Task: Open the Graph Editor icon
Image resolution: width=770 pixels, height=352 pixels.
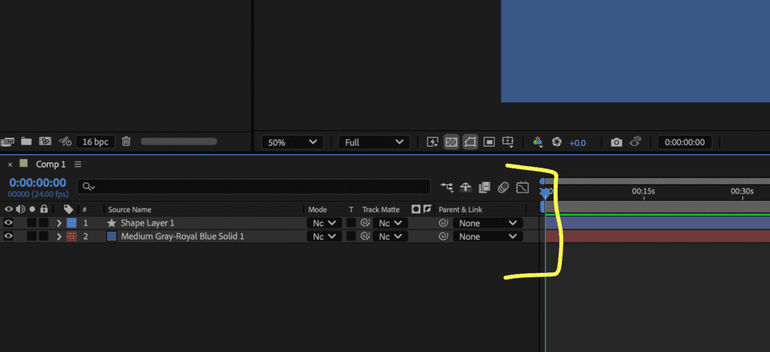Action: pos(523,187)
